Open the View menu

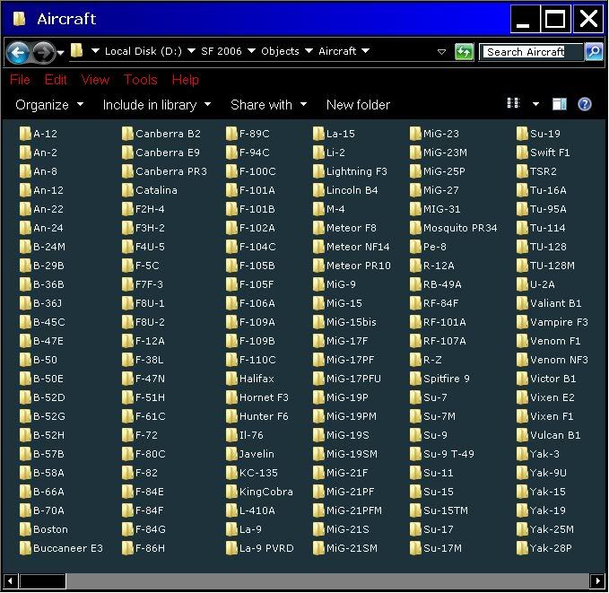(96, 80)
